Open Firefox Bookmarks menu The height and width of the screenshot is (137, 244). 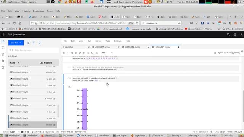[x=39, y=11]
